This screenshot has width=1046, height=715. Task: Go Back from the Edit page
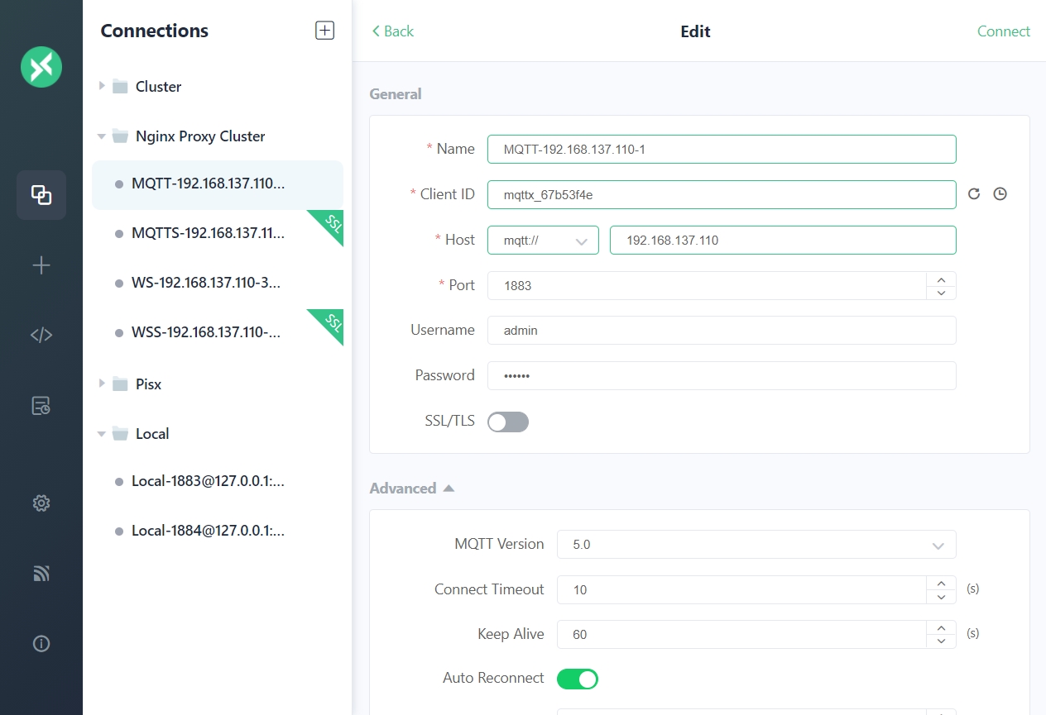tap(392, 31)
